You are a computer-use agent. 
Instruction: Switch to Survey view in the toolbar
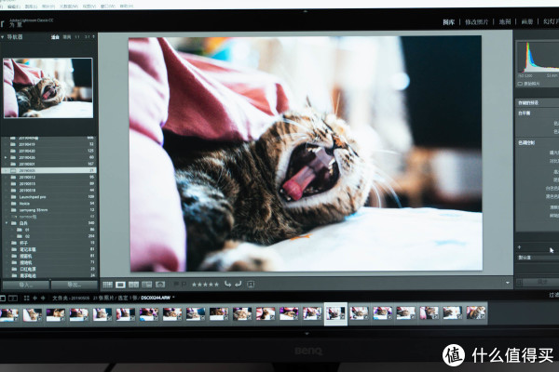(x=147, y=284)
